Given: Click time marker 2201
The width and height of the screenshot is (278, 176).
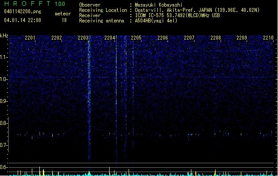Looking at the screenshot, I should pos(30,37).
